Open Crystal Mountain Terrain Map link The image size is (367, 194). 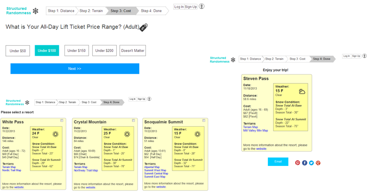click(80, 167)
